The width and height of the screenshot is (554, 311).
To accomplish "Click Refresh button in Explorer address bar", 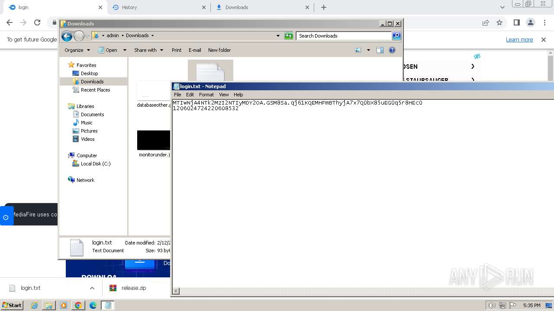I will (289, 36).
